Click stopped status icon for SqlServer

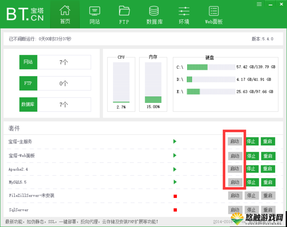(175, 210)
